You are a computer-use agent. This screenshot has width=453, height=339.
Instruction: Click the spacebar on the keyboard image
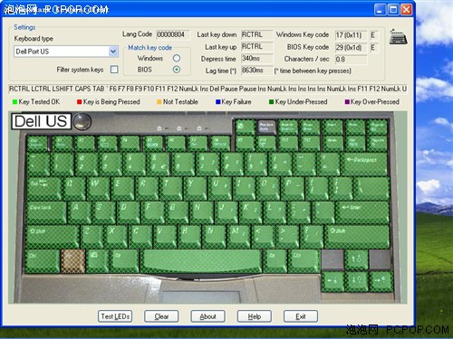click(x=202, y=260)
